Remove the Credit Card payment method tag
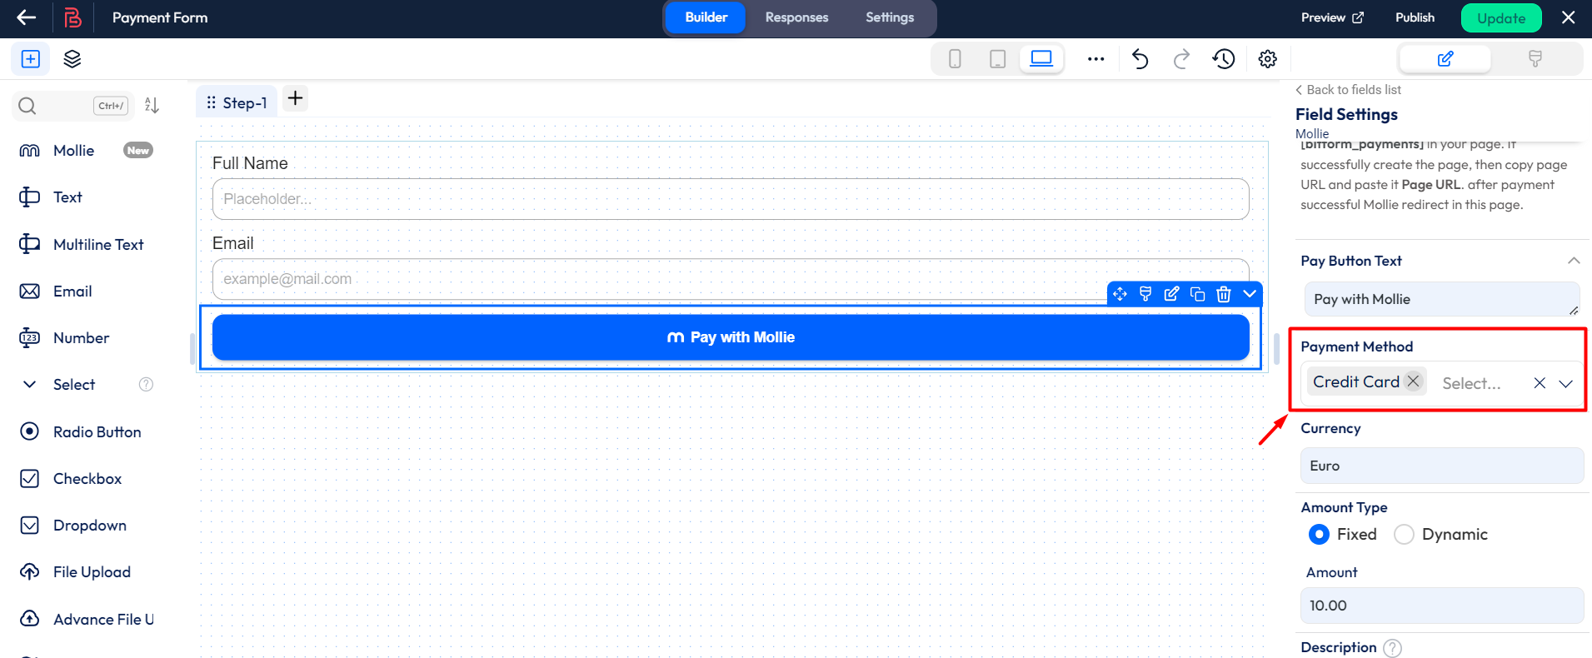The height and width of the screenshot is (658, 1592). point(1413,381)
